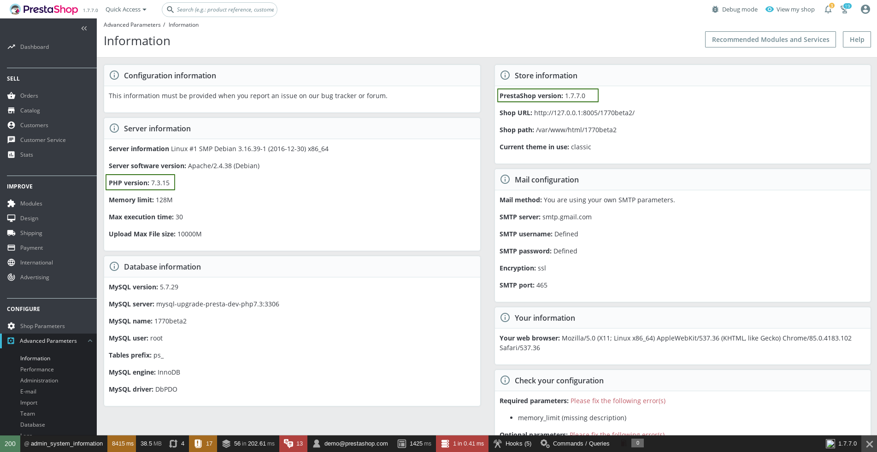The image size is (877, 452).
Task: Select the International globe icon
Action: pos(12,262)
